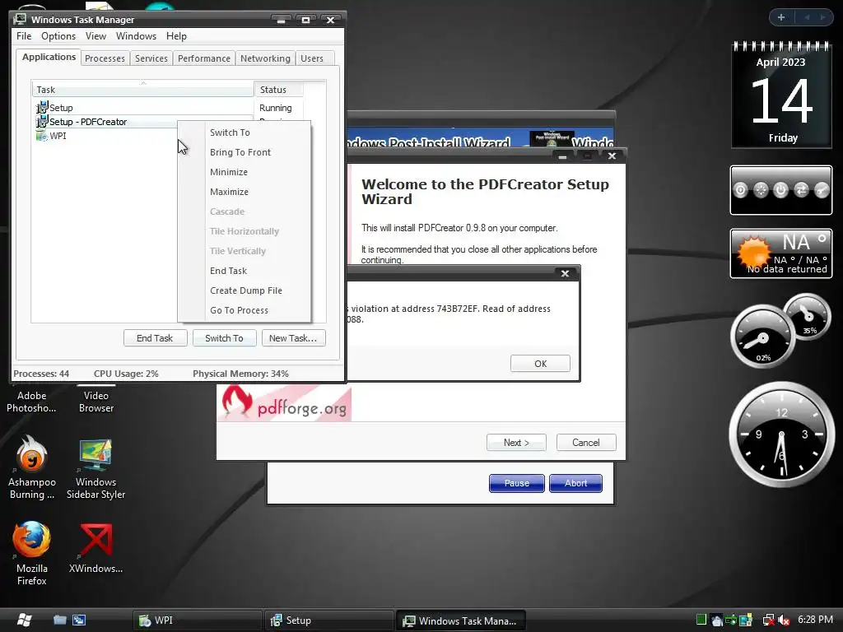Screen dimensions: 843x632
Task: Click Setup taskbar button
Action: click(329, 620)
